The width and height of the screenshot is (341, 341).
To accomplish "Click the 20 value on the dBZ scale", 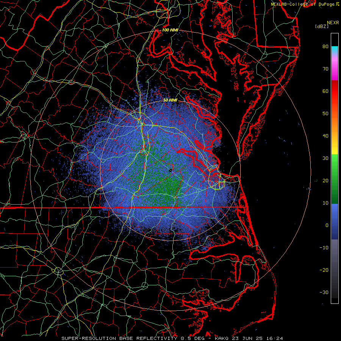I will point(325,181).
